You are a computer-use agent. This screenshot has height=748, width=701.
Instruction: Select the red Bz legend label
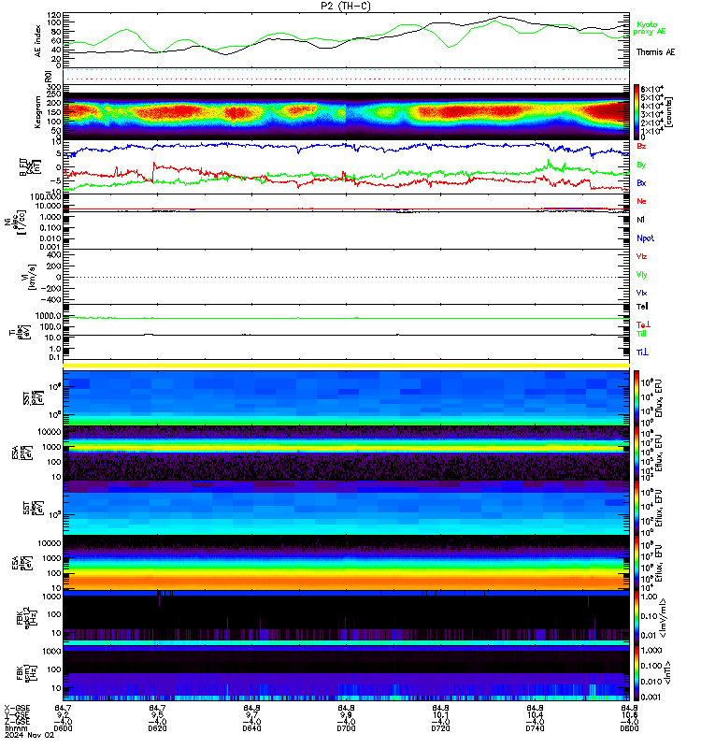coord(641,147)
